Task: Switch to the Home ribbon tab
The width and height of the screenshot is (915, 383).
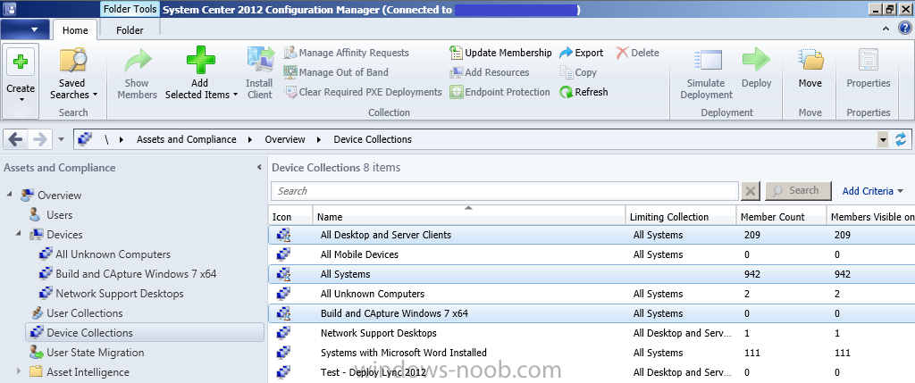Action: (x=75, y=30)
